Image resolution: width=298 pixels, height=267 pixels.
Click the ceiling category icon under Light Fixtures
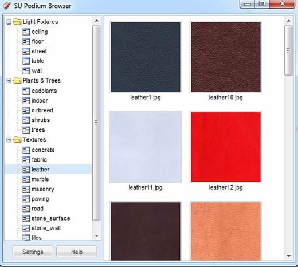pos(26,32)
